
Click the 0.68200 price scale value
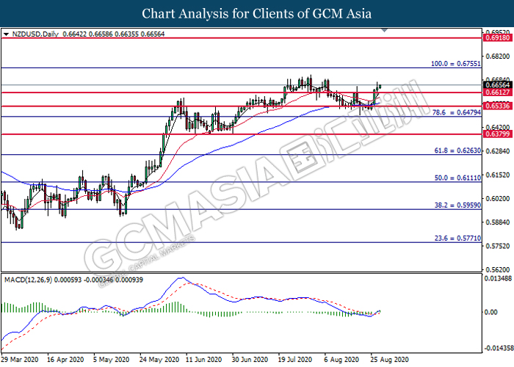coord(498,57)
